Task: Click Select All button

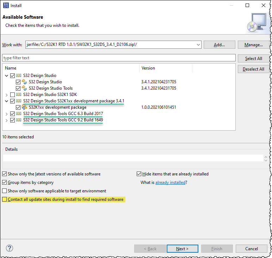Action: click(253, 59)
